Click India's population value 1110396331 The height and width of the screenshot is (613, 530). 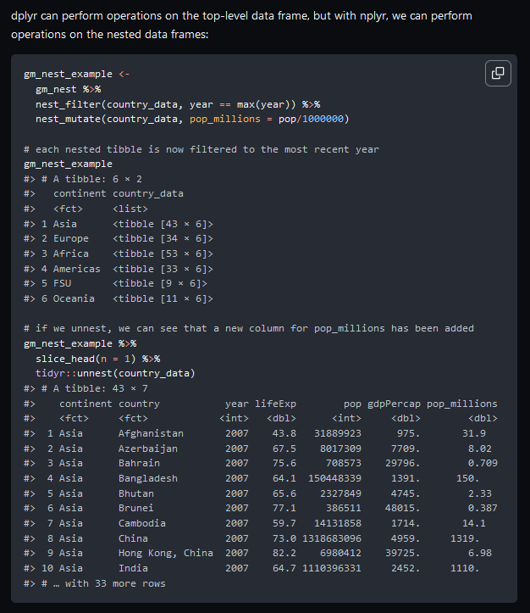coord(332,568)
